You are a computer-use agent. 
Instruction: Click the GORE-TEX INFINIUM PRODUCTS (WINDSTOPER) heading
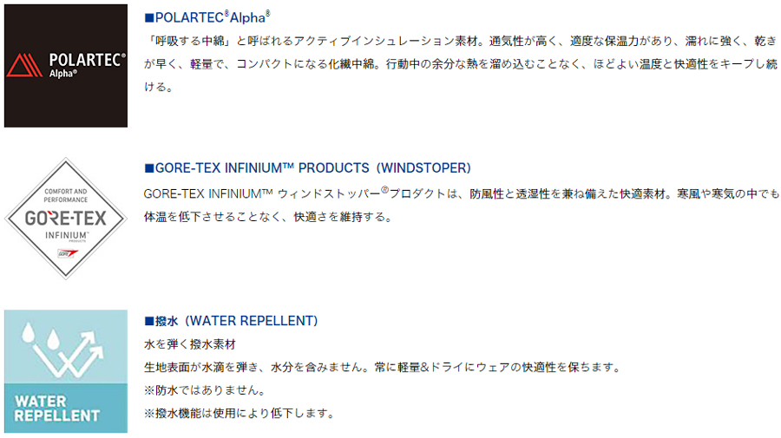307,168
